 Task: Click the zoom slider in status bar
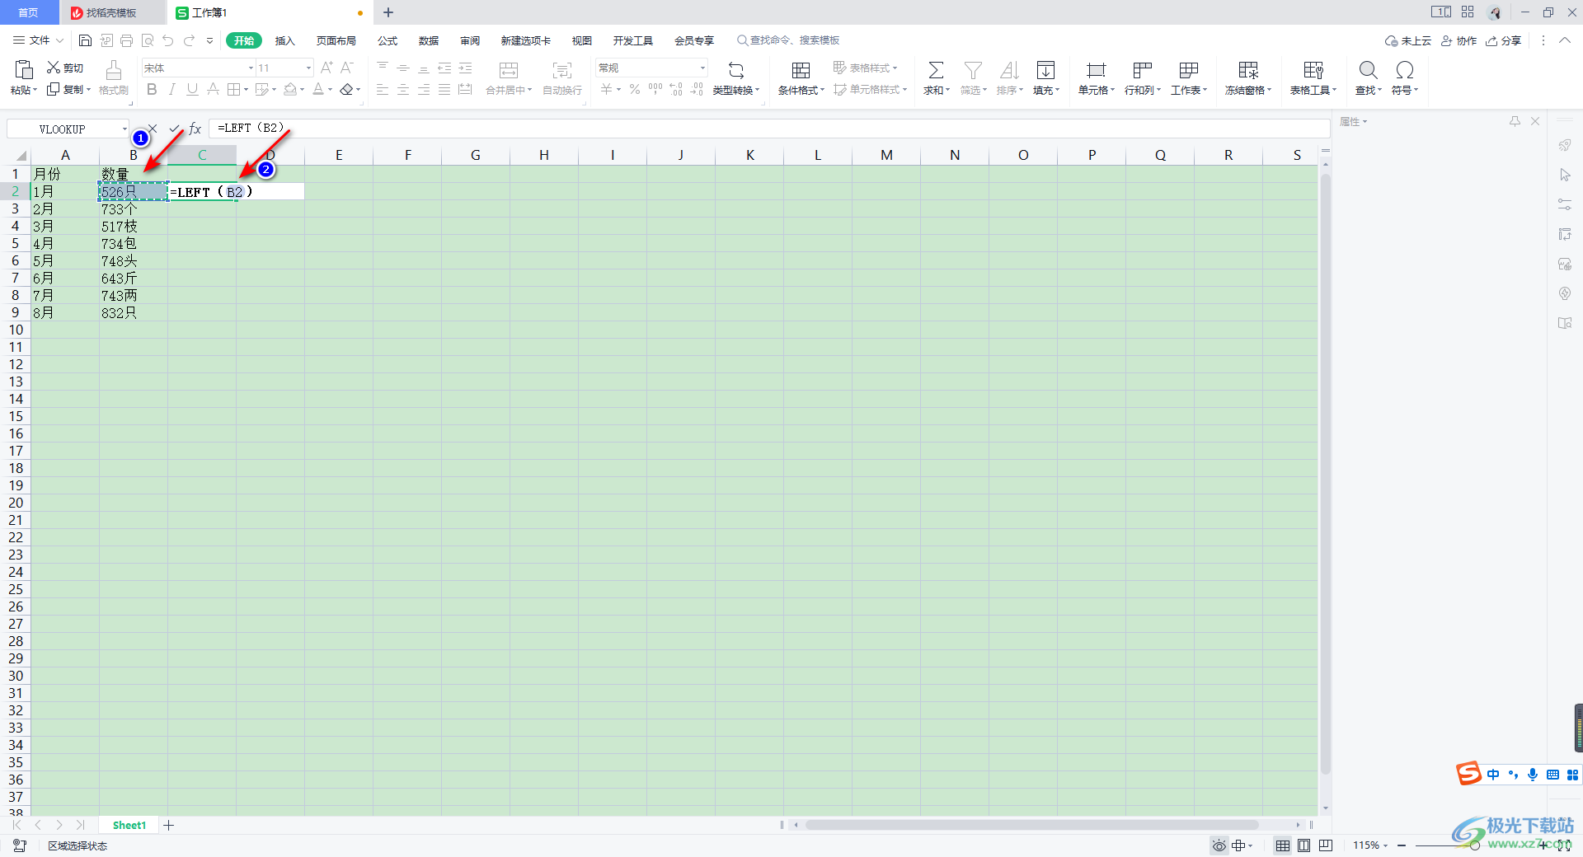pyautogui.click(x=1475, y=845)
